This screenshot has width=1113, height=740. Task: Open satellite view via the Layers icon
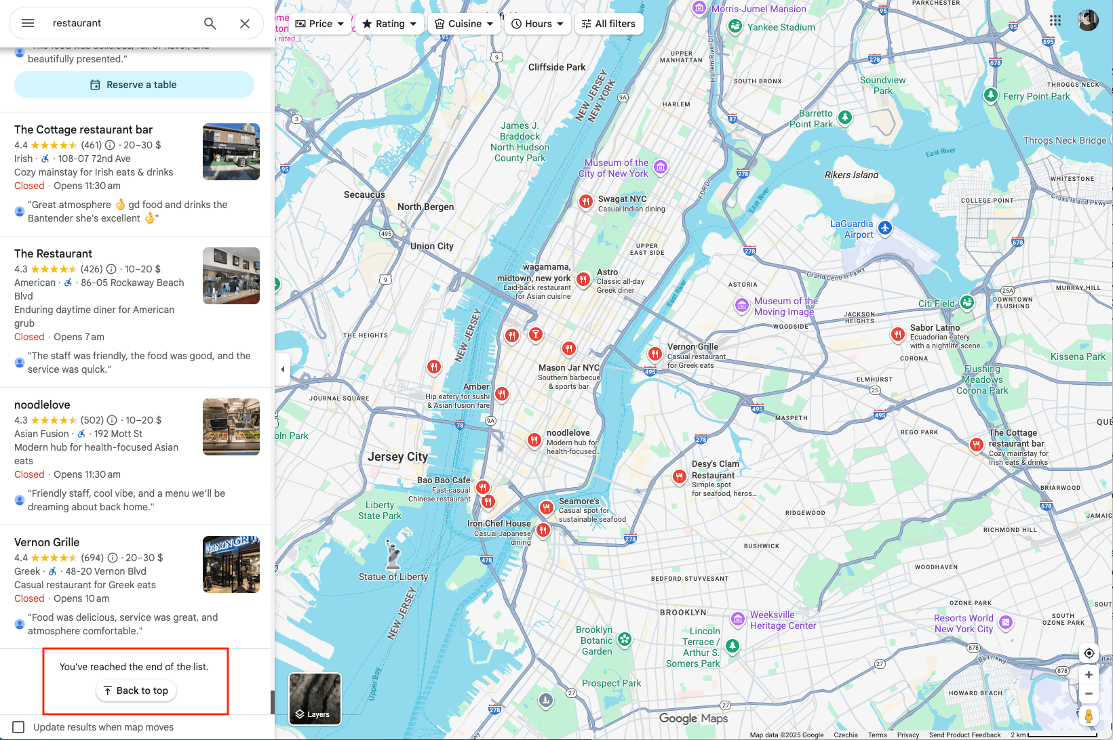(x=315, y=699)
